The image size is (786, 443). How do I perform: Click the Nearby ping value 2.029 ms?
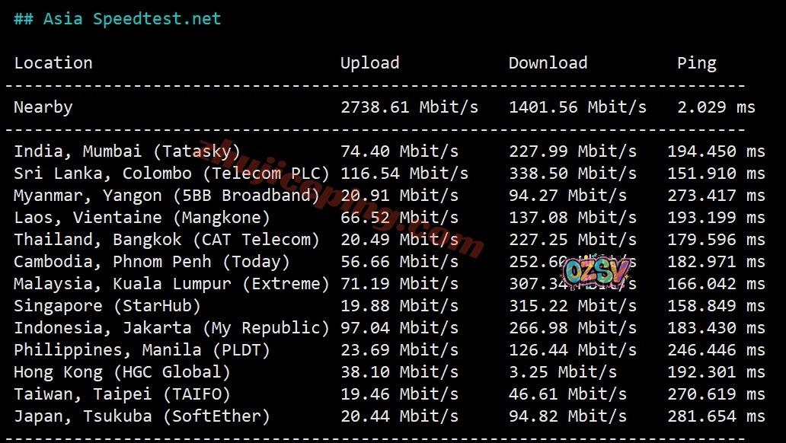tap(716, 107)
